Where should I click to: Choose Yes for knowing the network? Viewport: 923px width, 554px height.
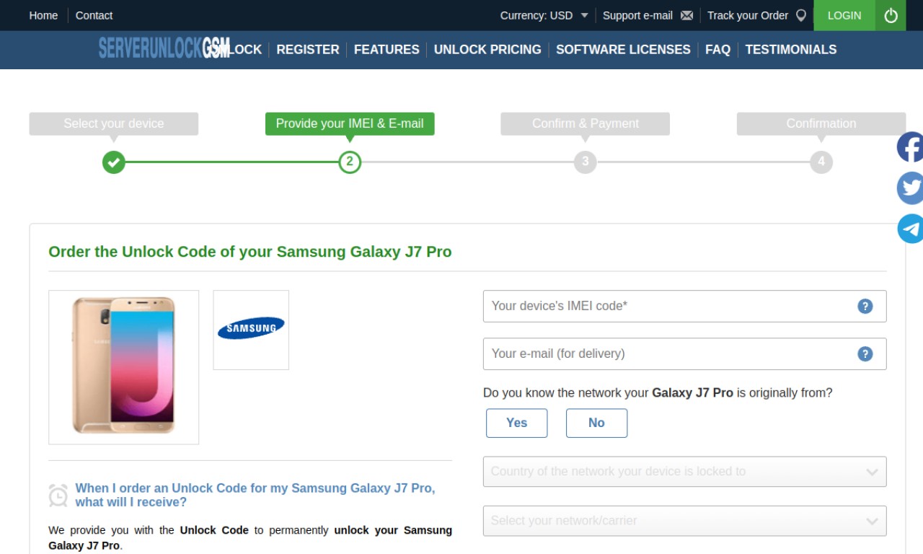click(516, 423)
